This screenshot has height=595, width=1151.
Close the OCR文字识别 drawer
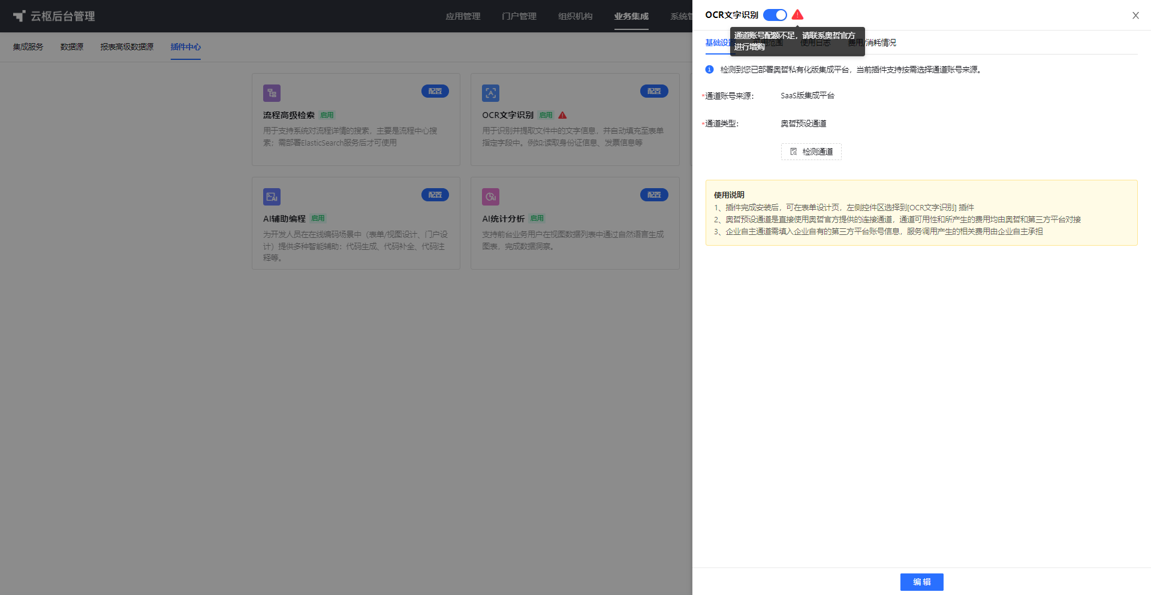click(1135, 16)
